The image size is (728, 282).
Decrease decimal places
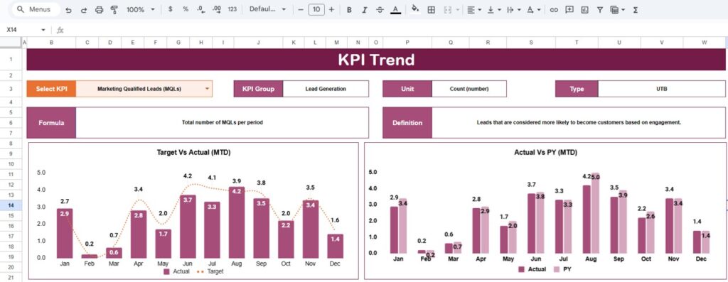pos(200,9)
